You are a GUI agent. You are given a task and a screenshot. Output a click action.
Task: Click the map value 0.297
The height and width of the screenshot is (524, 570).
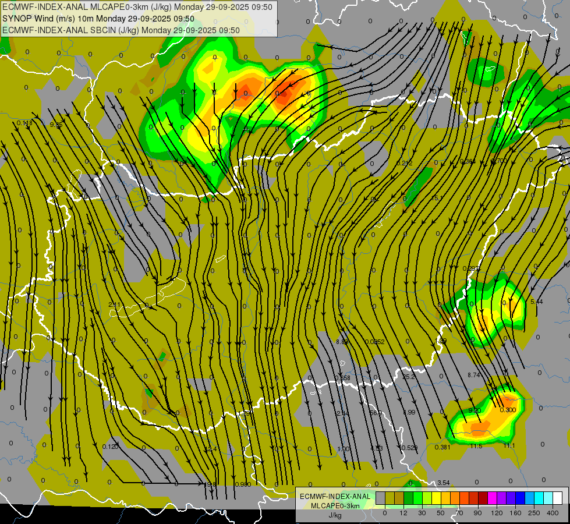pos(471,268)
